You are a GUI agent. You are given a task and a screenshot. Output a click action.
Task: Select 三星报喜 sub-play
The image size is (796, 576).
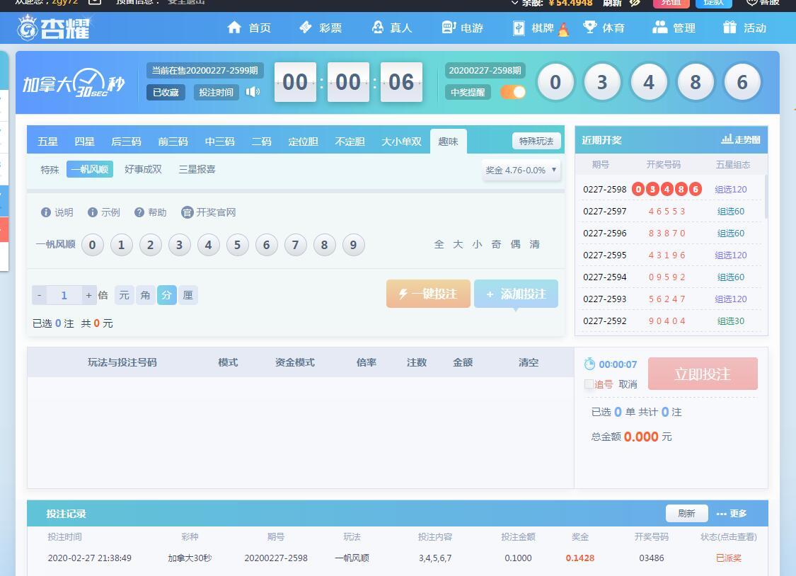197,169
